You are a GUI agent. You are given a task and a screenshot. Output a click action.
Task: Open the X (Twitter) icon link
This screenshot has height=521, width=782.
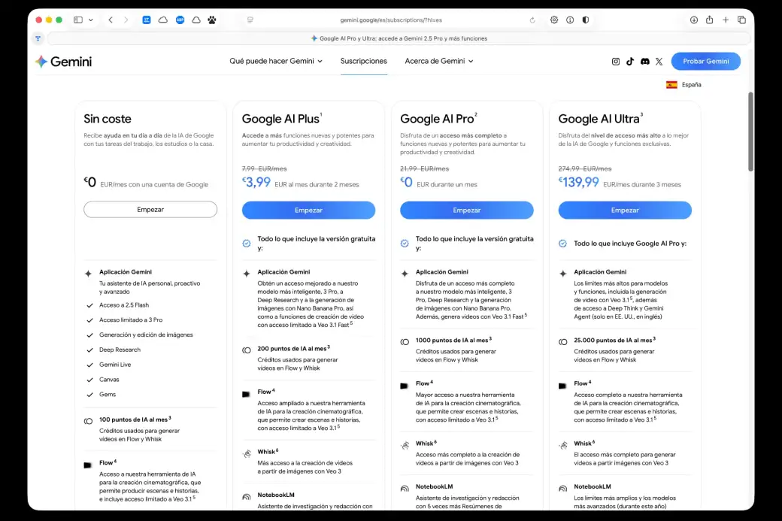click(x=659, y=62)
